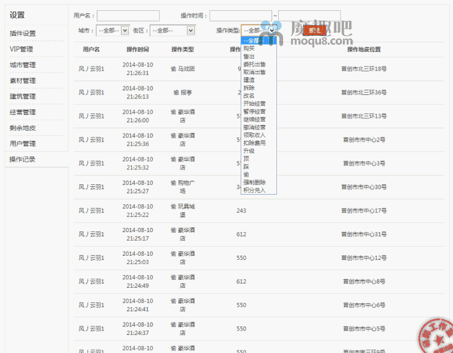Focus the 用户名 input field
This screenshot has width=453, height=353.
click(128, 16)
